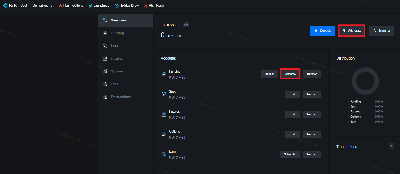Click Subscribe in the Earn row
The height and width of the screenshot is (174, 400).
pos(290,154)
